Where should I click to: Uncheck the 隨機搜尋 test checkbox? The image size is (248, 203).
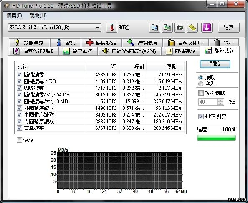coord(19,74)
